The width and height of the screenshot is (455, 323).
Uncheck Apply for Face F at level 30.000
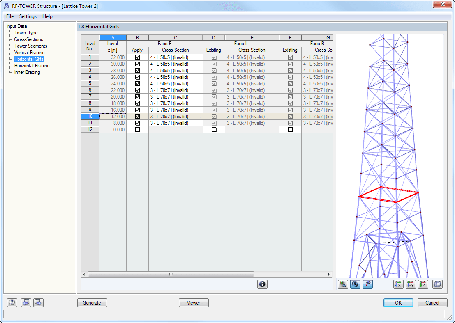[x=138, y=64]
